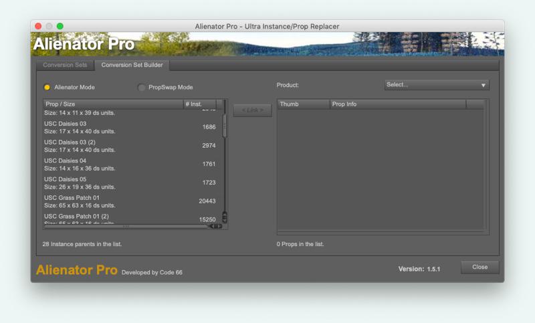Click the Close button
This screenshot has width=535, height=323.
tap(479, 267)
